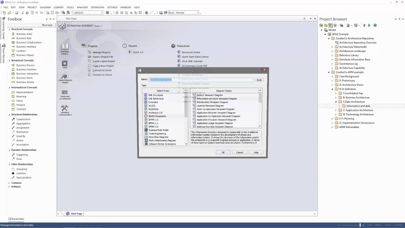The width and height of the screenshot is (405, 228).
Task: Select BEASI Viewpoints in Select From list
Action: click(x=157, y=116)
